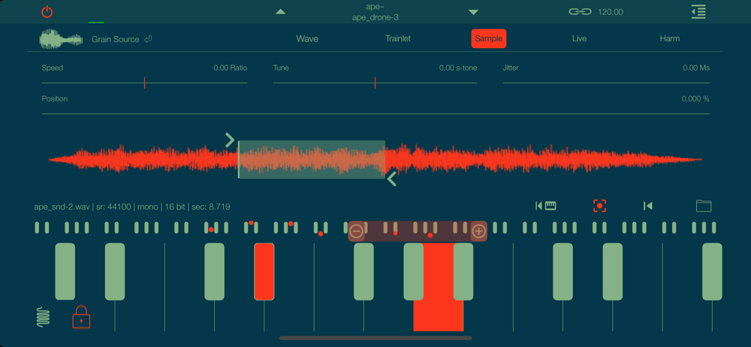Click the active red black key
The image size is (751, 347).
pyautogui.click(x=264, y=272)
